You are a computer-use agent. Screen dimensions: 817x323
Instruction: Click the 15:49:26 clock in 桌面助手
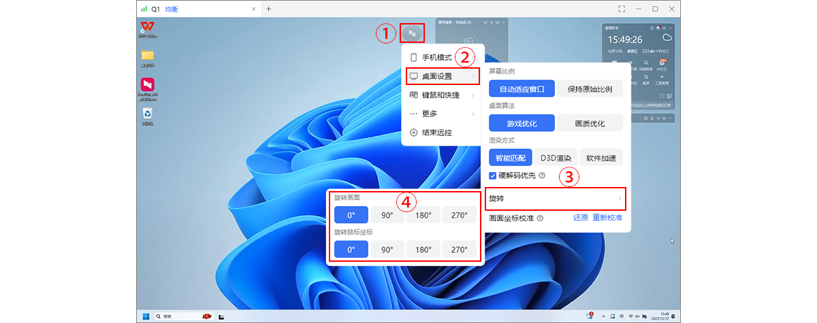[x=625, y=39]
